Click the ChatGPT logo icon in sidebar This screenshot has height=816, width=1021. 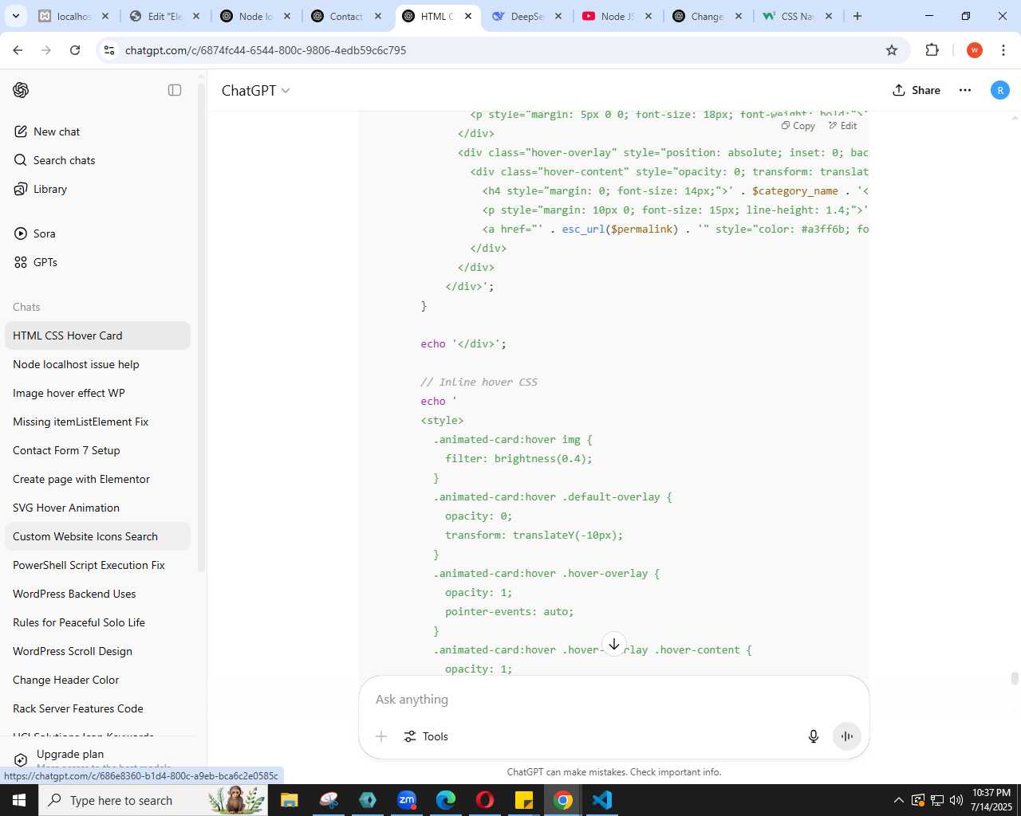tap(21, 90)
